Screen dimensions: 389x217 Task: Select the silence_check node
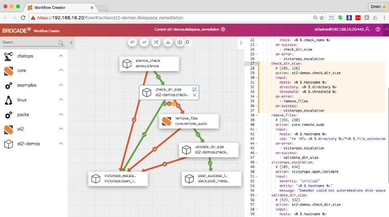[x=149, y=63]
